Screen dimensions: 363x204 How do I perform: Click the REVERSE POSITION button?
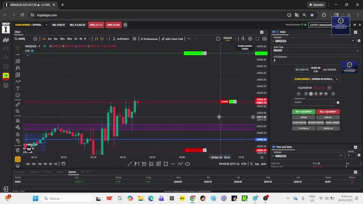point(316,123)
